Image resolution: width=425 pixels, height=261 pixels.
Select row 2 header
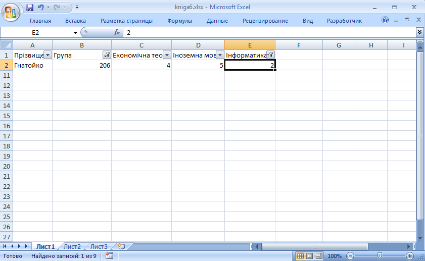coord(7,65)
